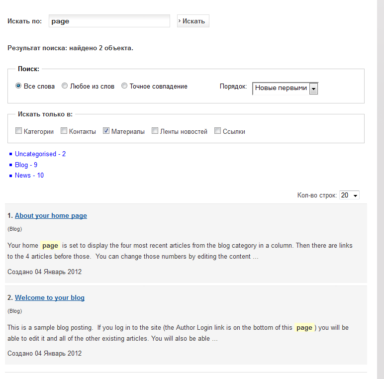Choose the Любое из слов option
The image size is (384, 379).
[x=65, y=86]
